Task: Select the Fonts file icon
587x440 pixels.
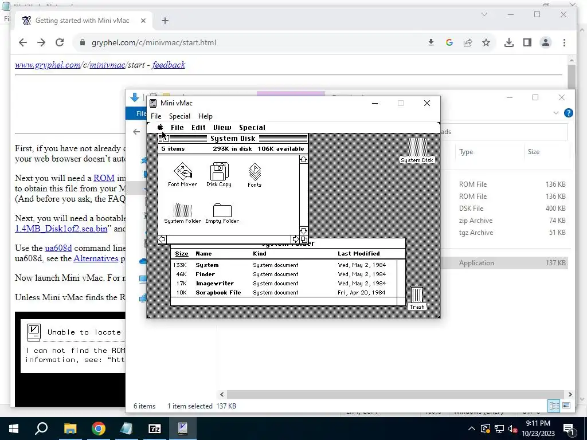Action: point(255,175)
